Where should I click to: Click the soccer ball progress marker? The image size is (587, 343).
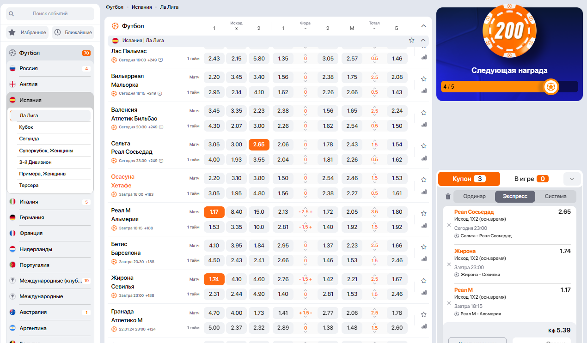point(550,86)
